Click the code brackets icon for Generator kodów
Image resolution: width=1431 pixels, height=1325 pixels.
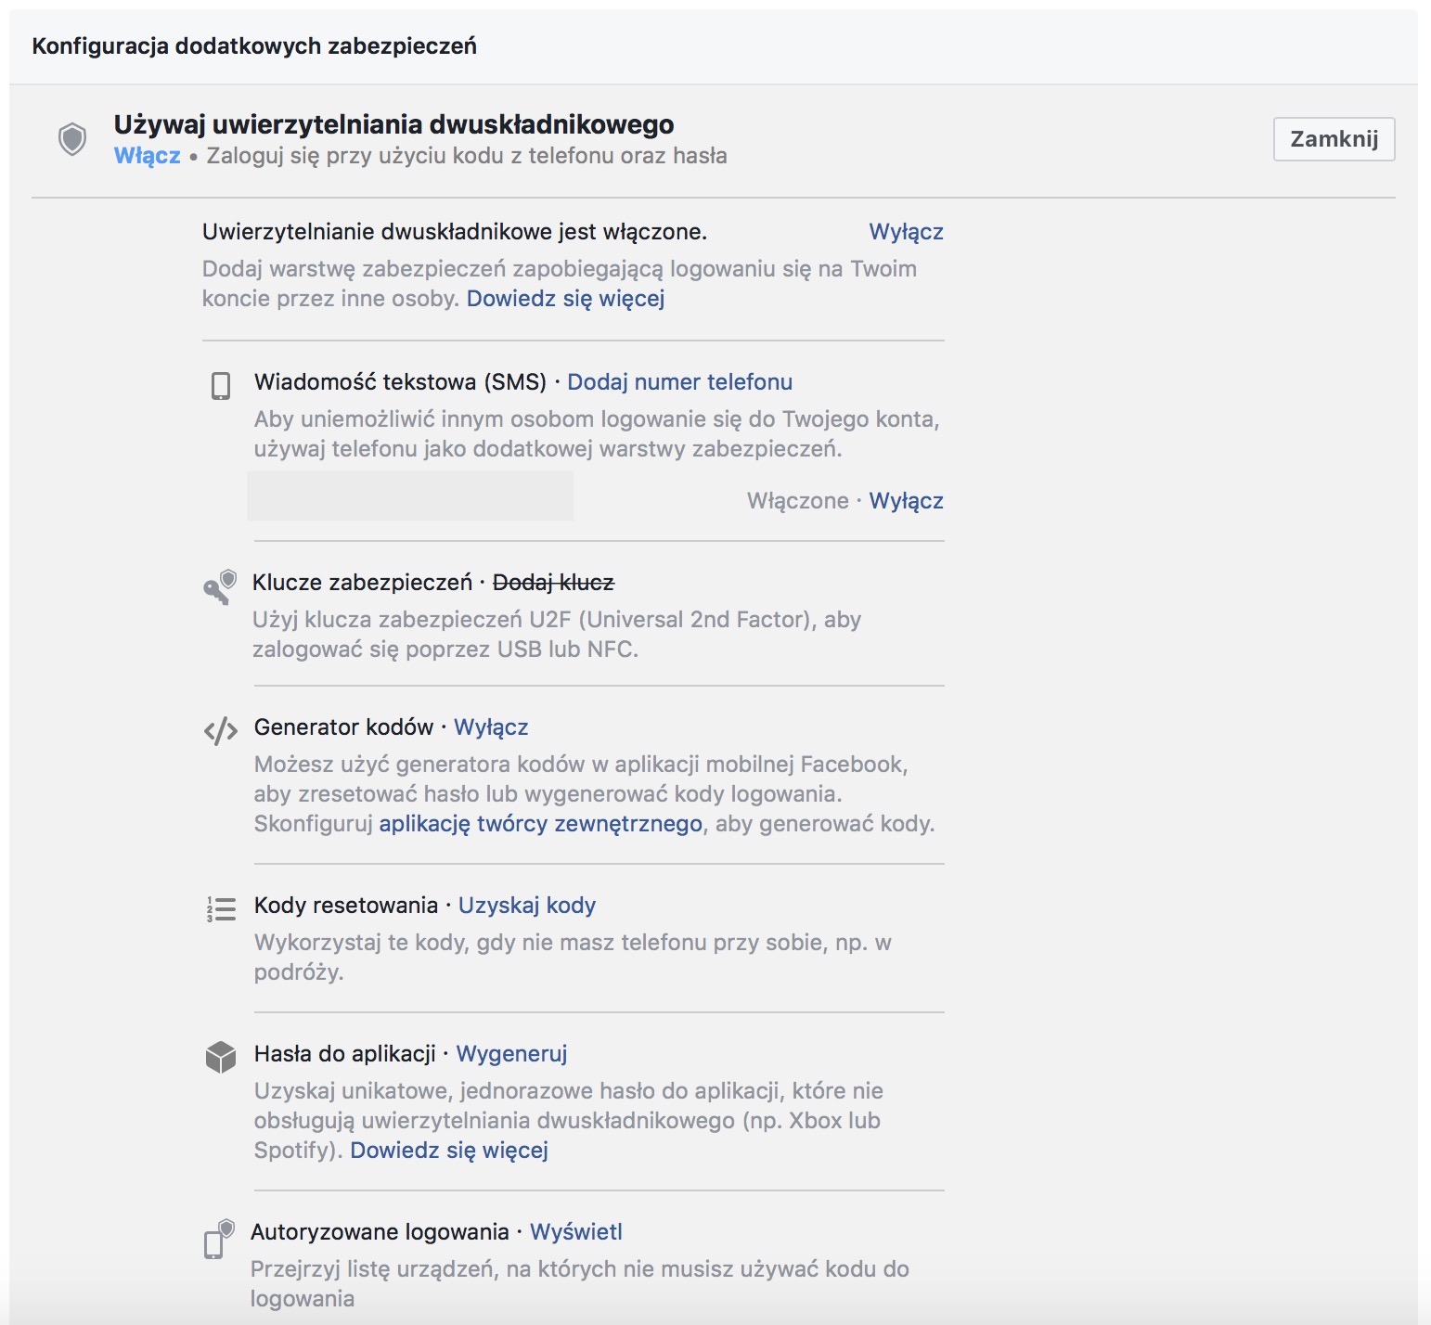coord(221,731)
